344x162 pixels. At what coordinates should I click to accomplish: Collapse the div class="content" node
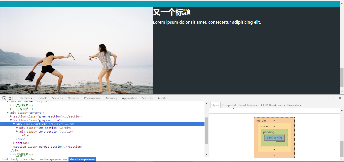coord(8,113)
